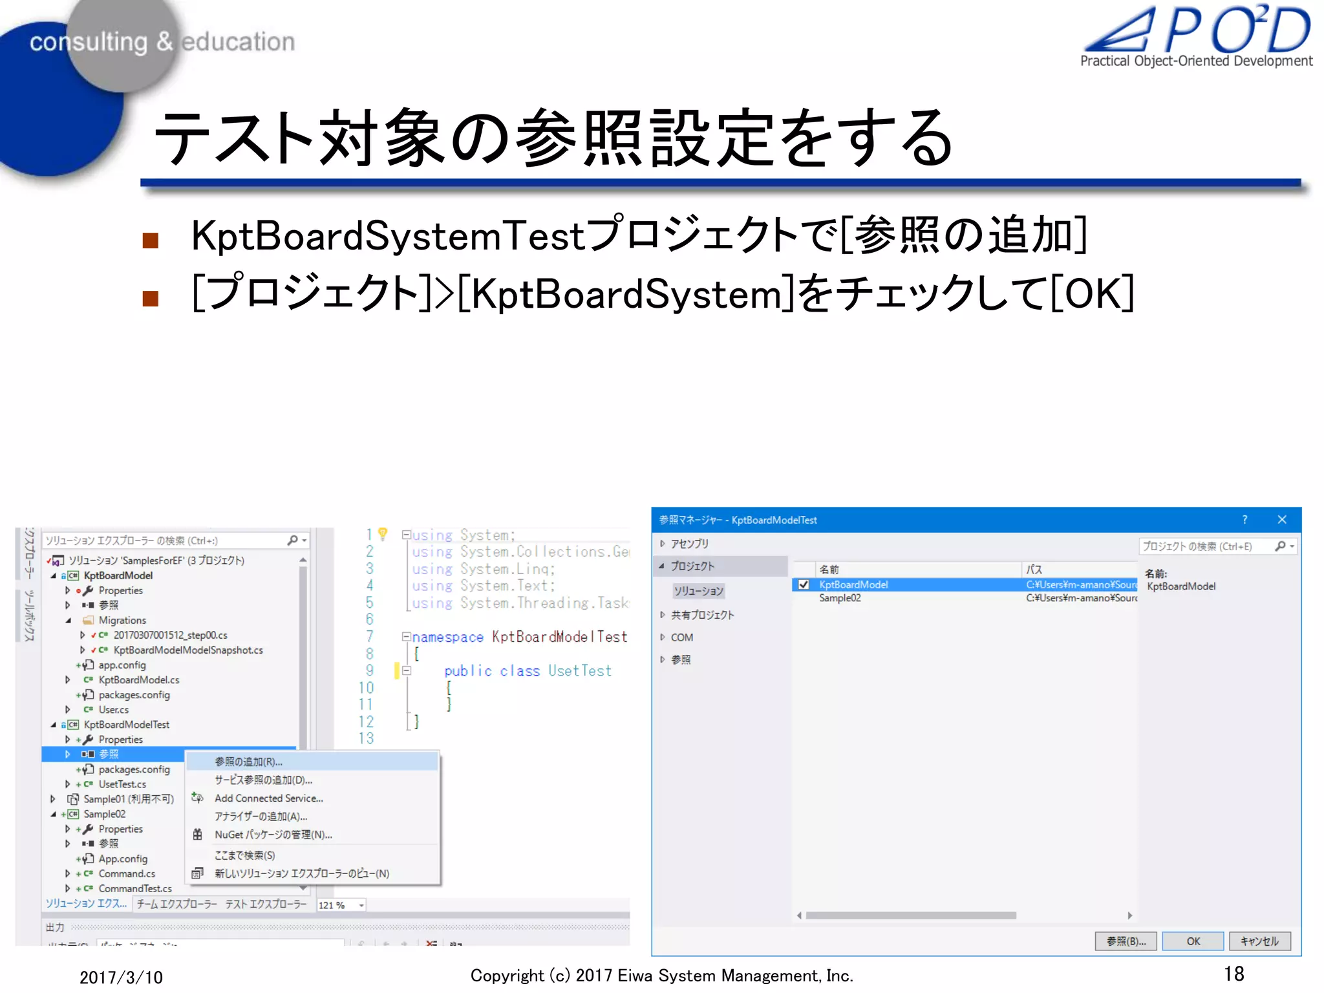Click the new Solution Explorer view icon
The width and height of the screenshot is (1324, 993).
[x=198, y=873]
